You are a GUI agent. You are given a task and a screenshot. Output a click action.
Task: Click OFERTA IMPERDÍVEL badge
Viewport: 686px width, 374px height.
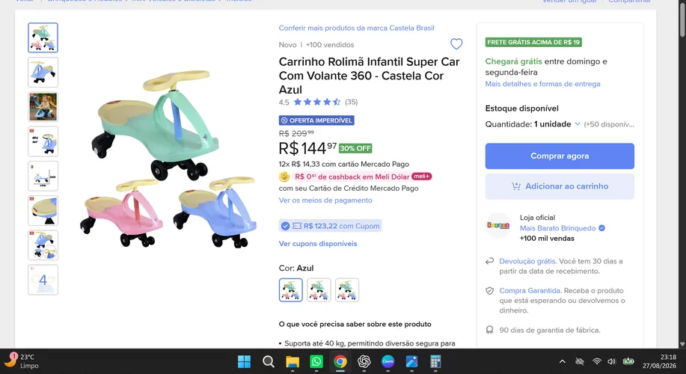pyautogui.click(x=316, y=120)
